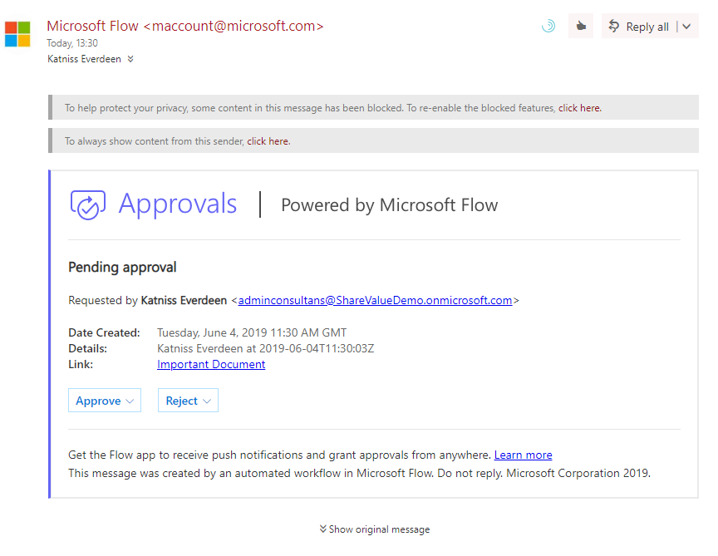Image resolution: width=718 pixels, height=556 pixels.
Task: Click the Pending approval heading
Action: pos(122,267)
